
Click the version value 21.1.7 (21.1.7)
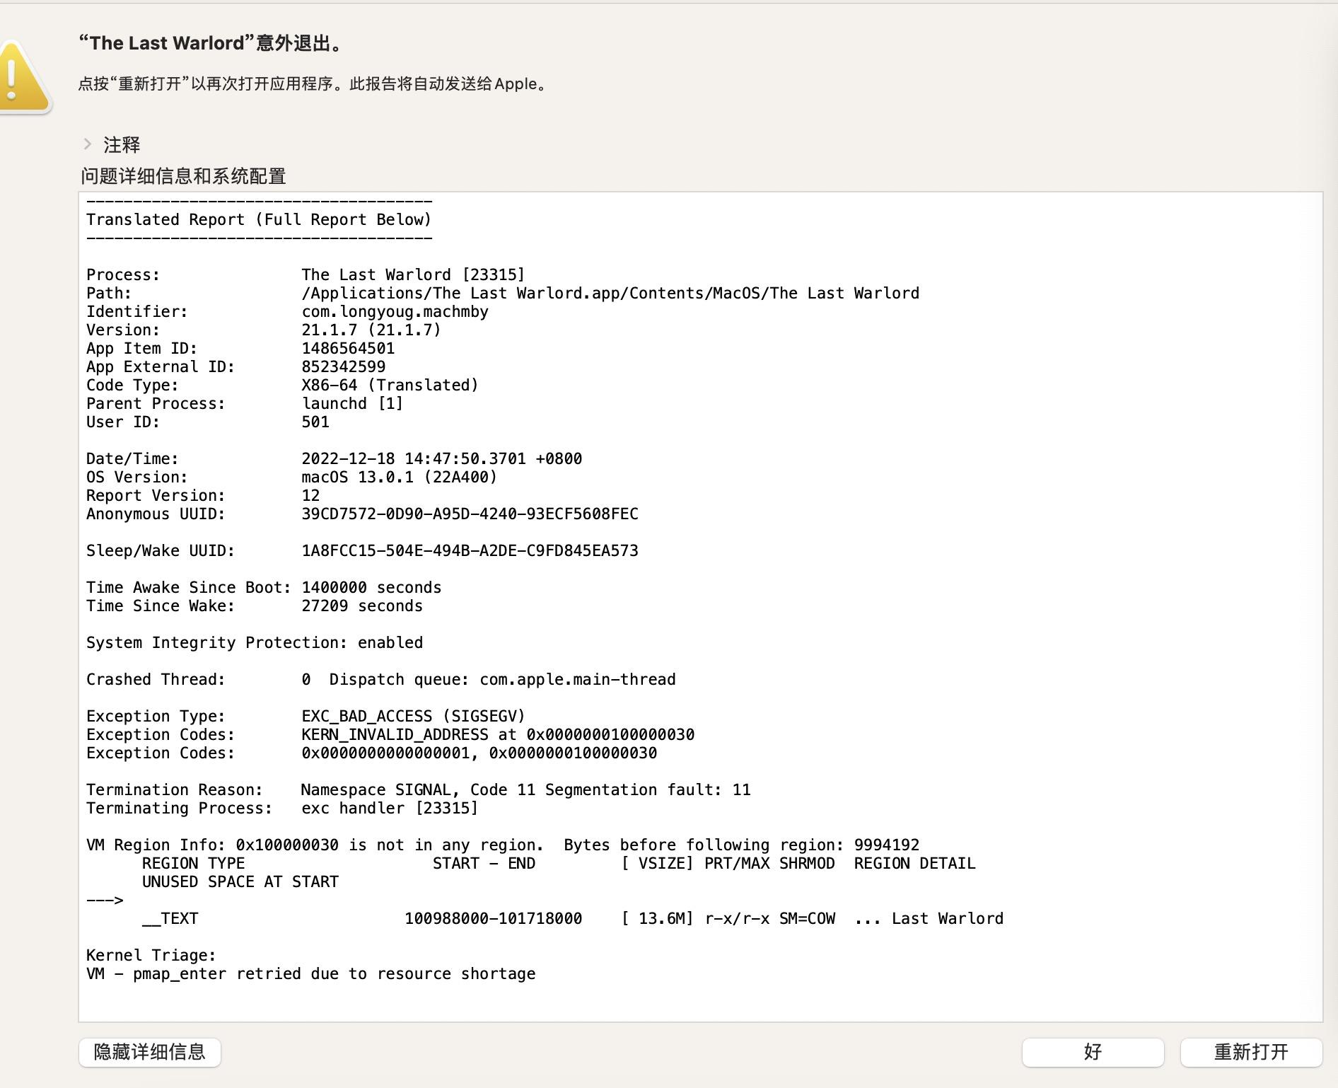point(371,330)
